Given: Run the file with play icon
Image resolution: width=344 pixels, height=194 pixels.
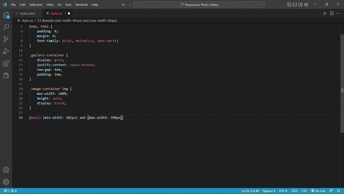Looking at the screenshot, I should 325,13.
